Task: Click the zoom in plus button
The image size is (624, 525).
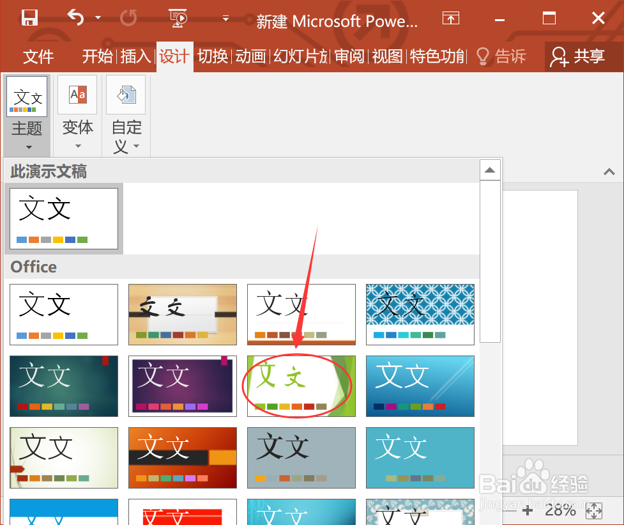Action: pyautogui.click(x=528, y=510)
